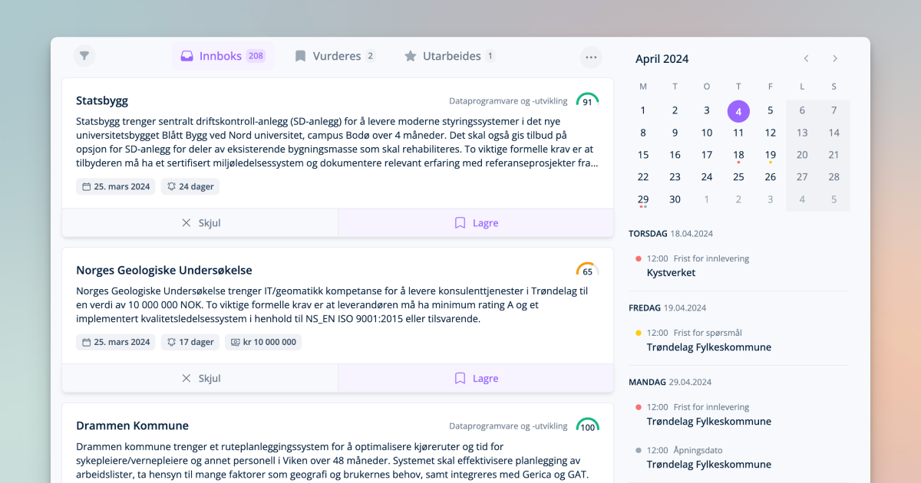This screenshot has height=483, width=921.
Task: Open the Utarbeides tab
Action: coord(450,55)
